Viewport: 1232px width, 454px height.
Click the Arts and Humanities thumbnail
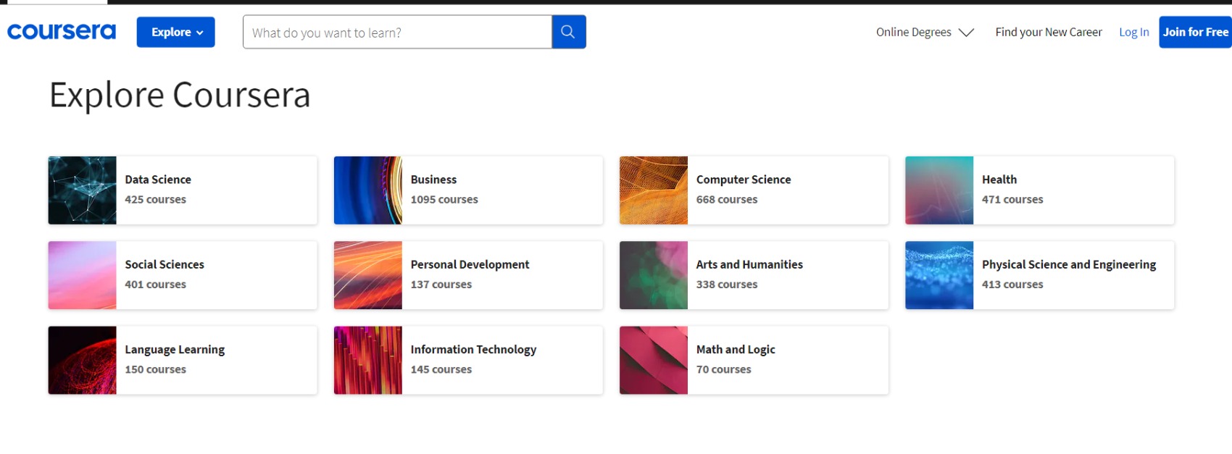coord(653,275)
